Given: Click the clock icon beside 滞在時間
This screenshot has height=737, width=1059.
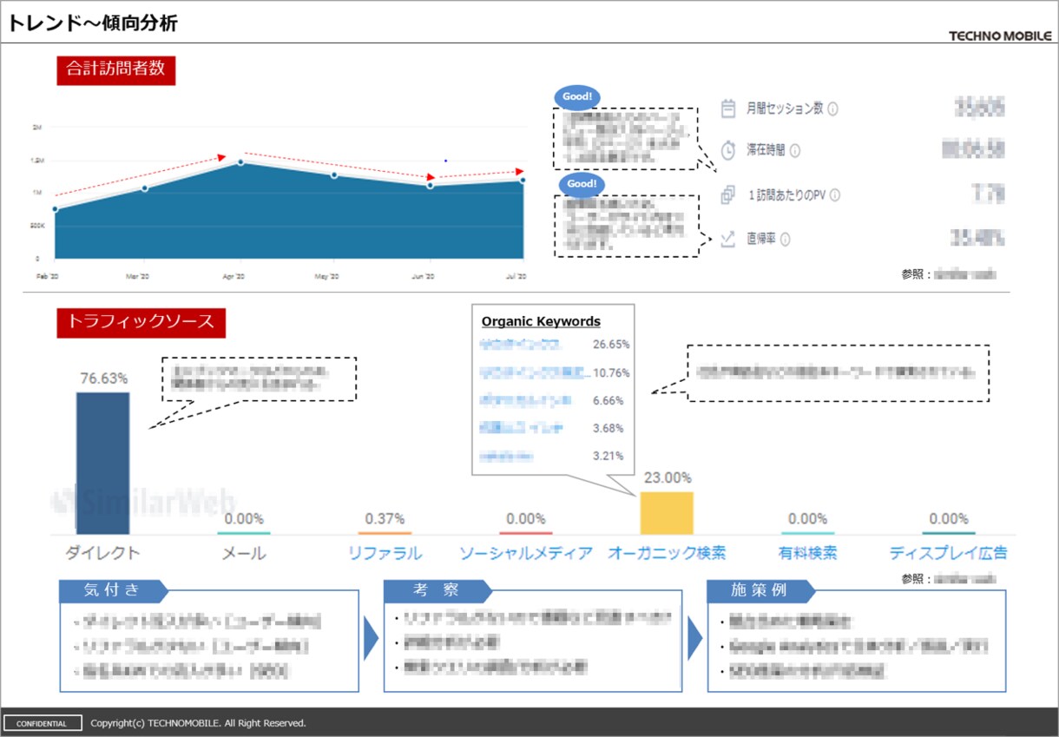Looking at the screenshot, I should click(728, 150).
